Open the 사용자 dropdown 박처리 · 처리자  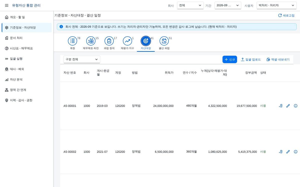(x=276, y=5)
